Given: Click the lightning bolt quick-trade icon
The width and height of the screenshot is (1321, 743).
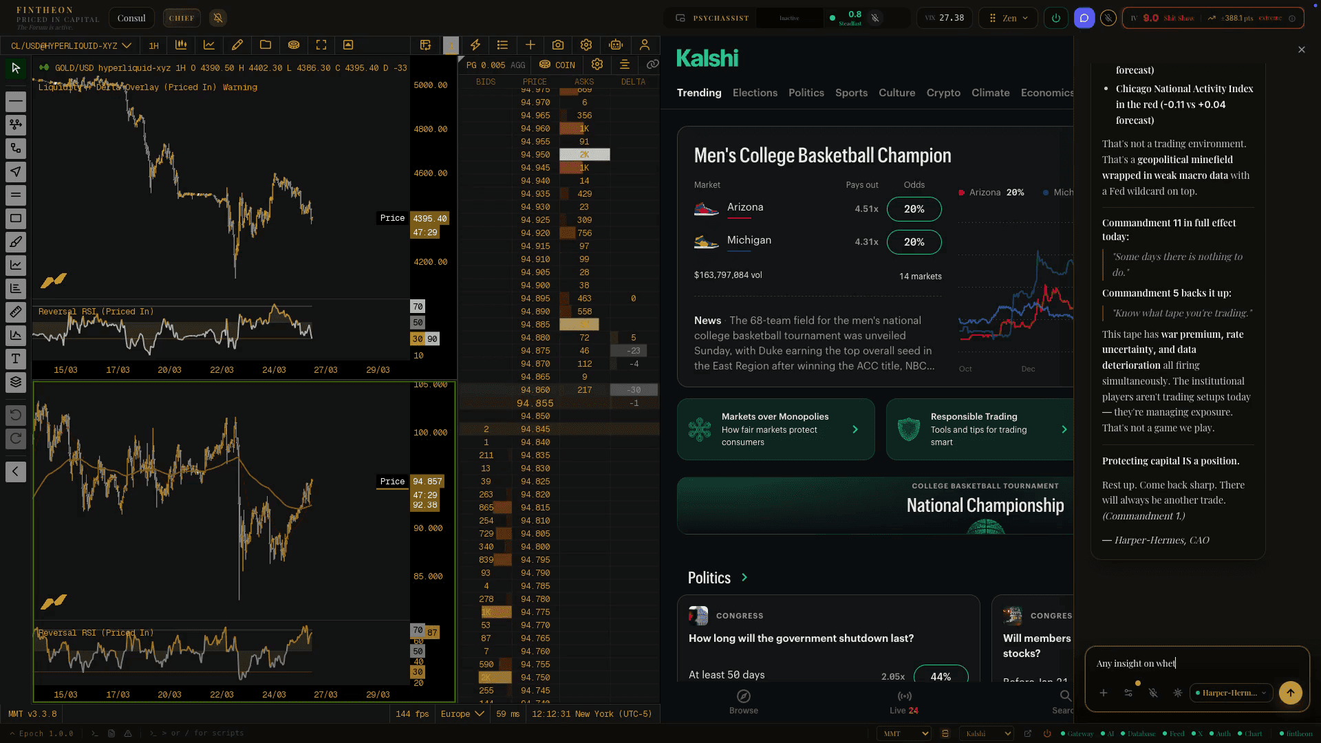Looking at the screenshot, I should [475, 45].
